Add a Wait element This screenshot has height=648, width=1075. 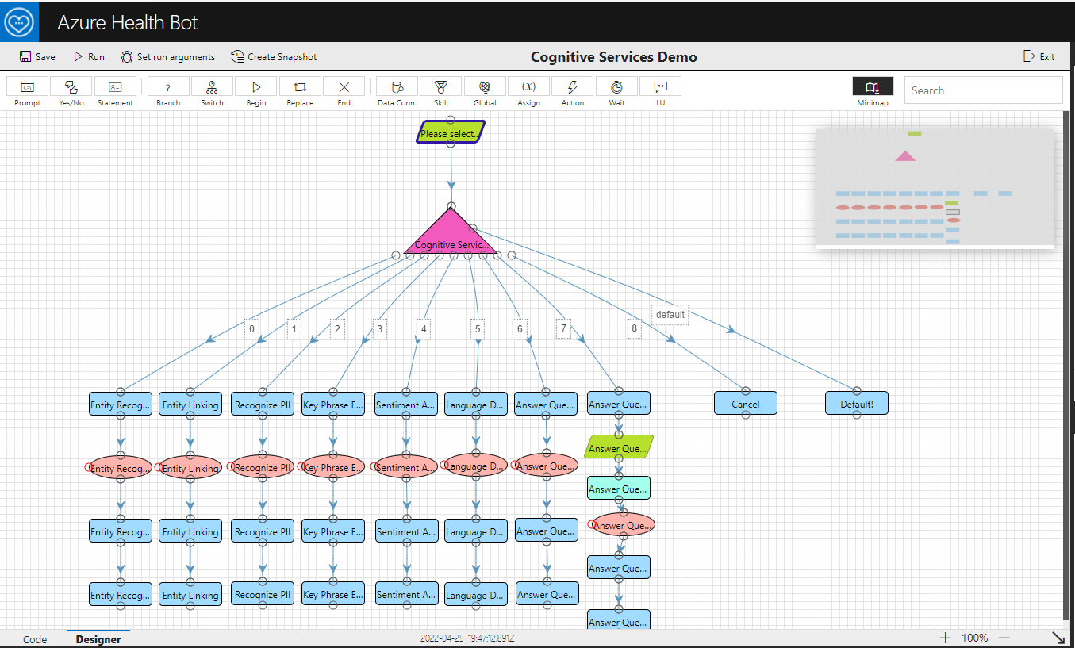pos(616,92)
